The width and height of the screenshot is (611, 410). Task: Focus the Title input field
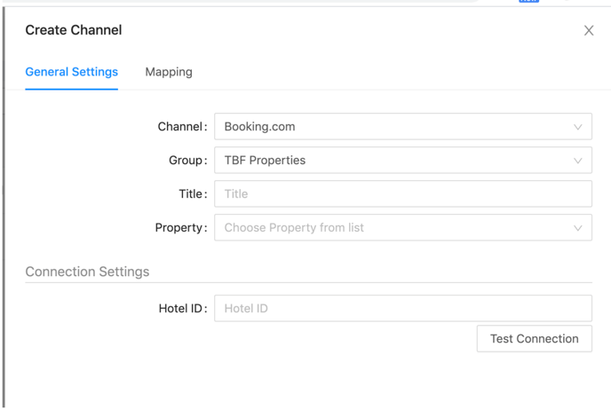click(x=403, y=193)
